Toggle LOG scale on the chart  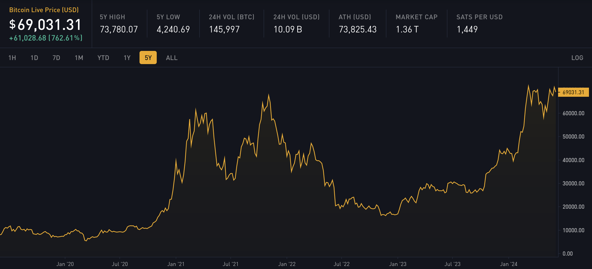(577, 58)
